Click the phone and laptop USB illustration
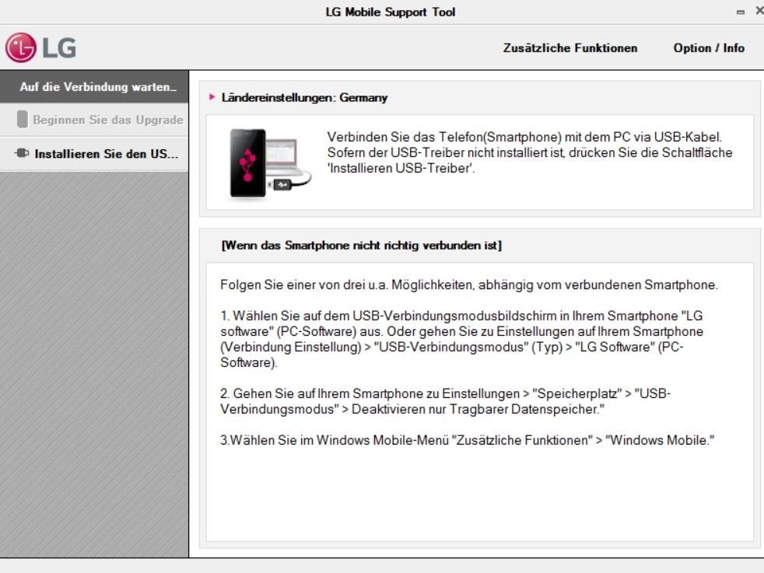The height and width of the screenshot is (573, 764). click(271, 163)
